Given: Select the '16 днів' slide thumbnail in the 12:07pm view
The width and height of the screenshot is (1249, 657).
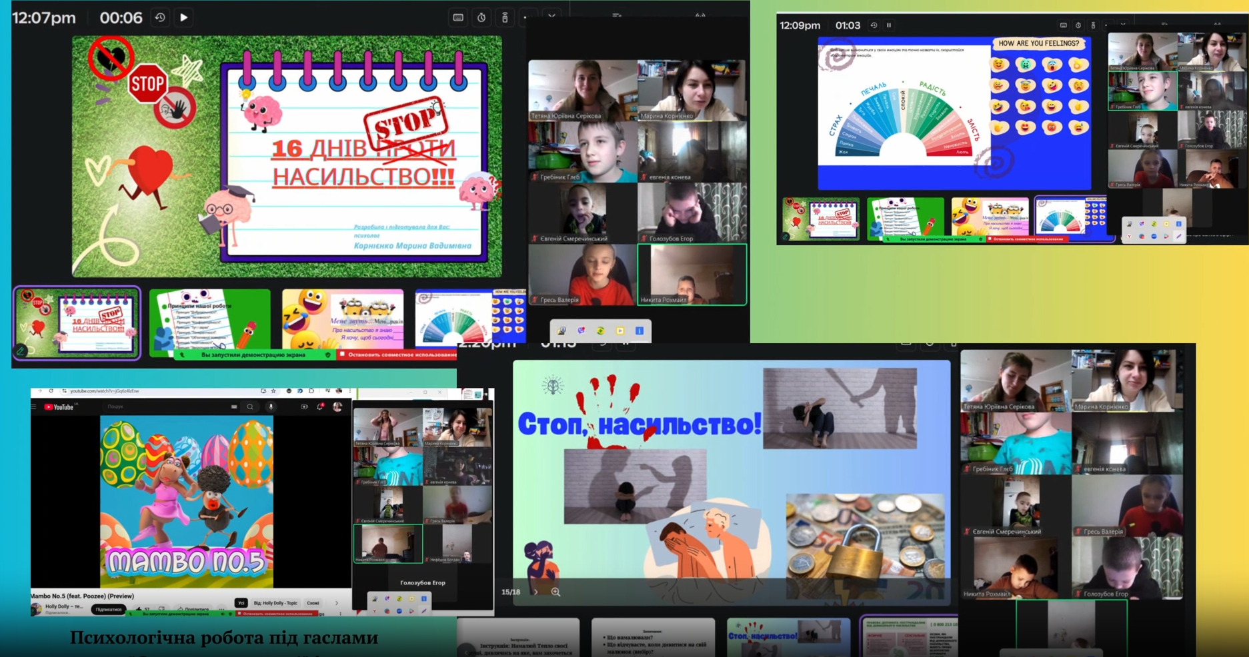Looking at the screenshot, I should click(x=77, y=323).
